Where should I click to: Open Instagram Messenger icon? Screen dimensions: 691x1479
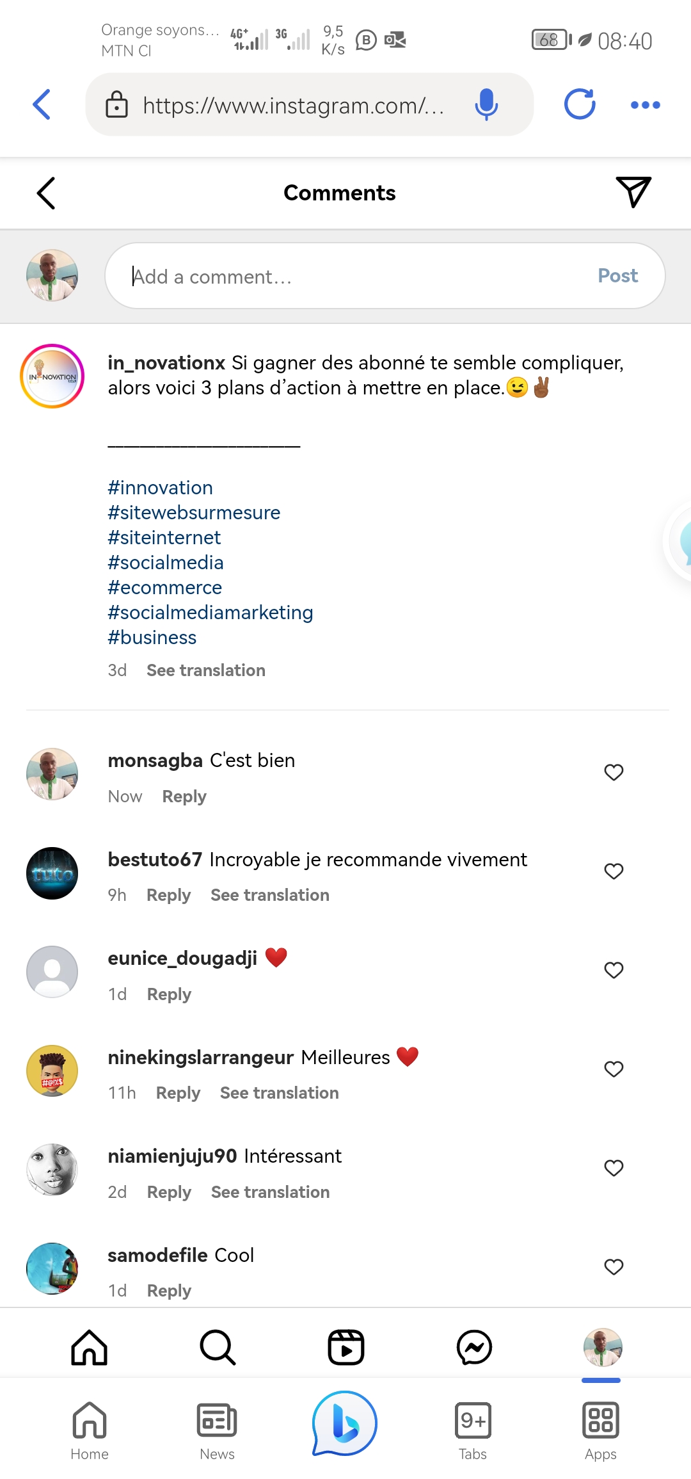tap(474, 1347)
